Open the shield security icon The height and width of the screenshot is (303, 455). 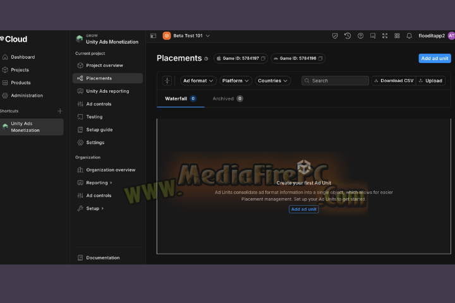click(335, 35)
